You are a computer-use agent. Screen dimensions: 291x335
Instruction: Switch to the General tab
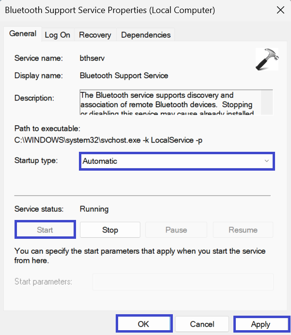coord(23,34)
